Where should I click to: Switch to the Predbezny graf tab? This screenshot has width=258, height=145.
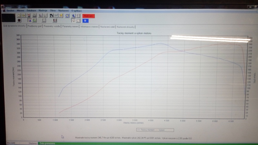click(x=35, y=26)
